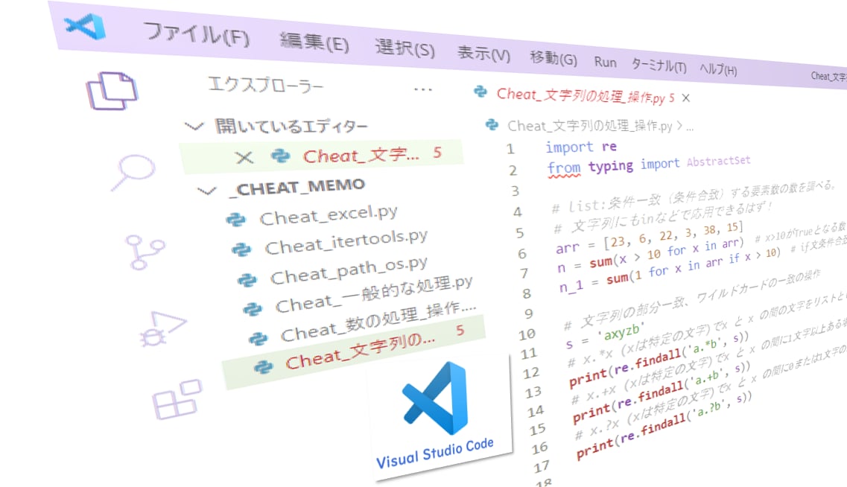Open the Run menu
The image size is (847, 487).
pos(605,62)
